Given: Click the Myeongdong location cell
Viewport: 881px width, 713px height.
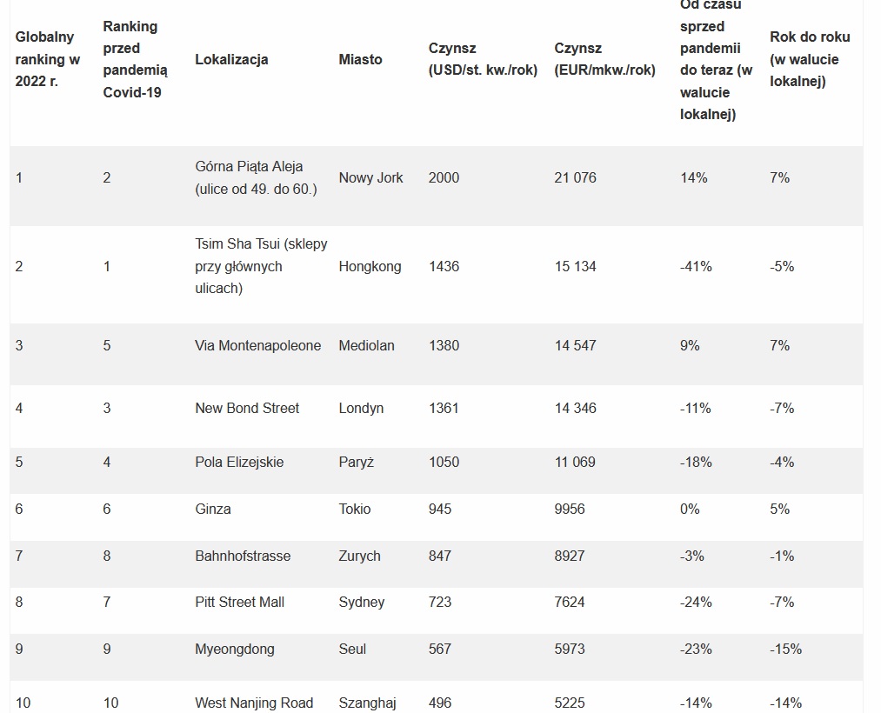Looking at the screenshot, I should click(234, 649).
